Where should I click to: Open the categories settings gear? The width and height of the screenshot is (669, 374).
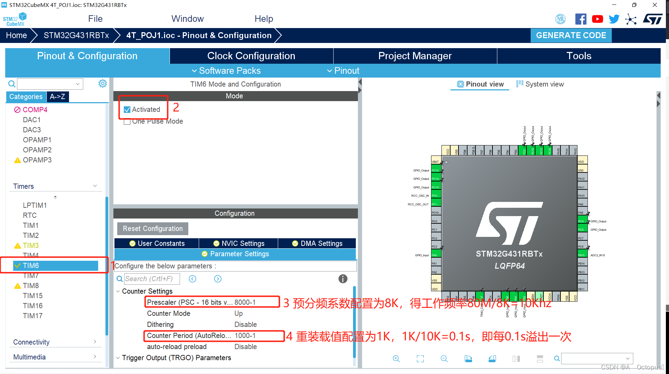(x=102, y=83)
